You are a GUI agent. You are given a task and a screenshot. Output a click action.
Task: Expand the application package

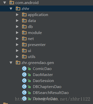coord(17,15)
